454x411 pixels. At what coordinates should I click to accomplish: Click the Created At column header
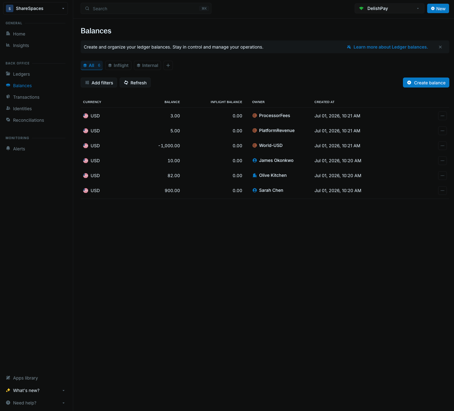[324, 102]
